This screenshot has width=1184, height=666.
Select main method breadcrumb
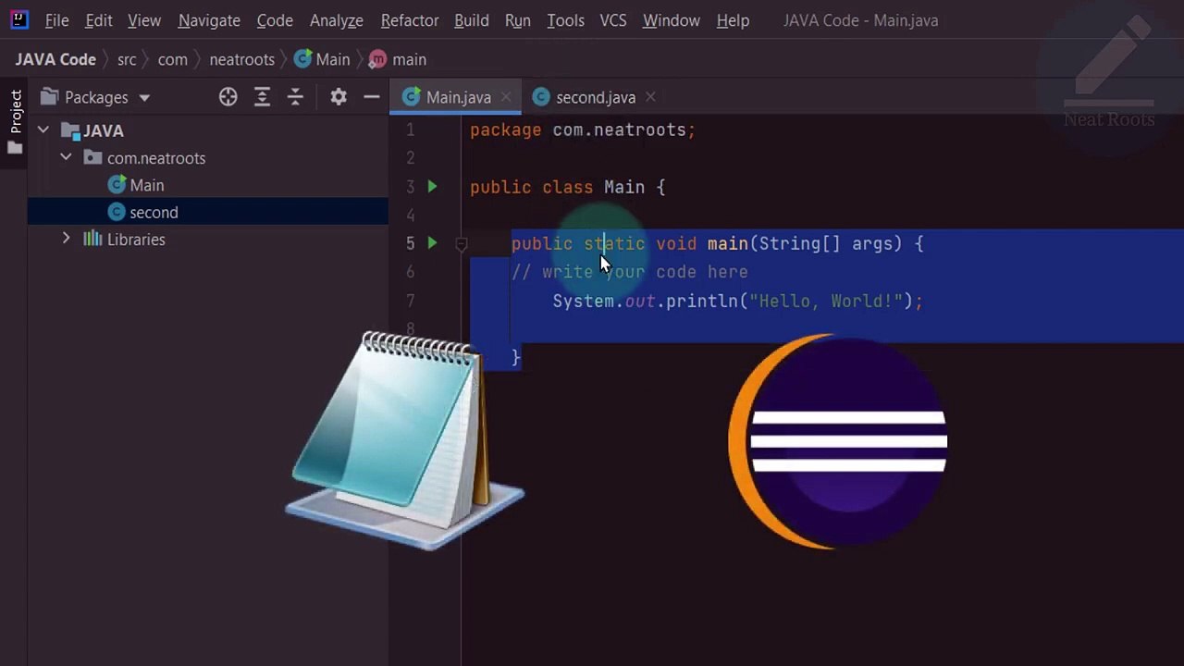coord(398,59)
